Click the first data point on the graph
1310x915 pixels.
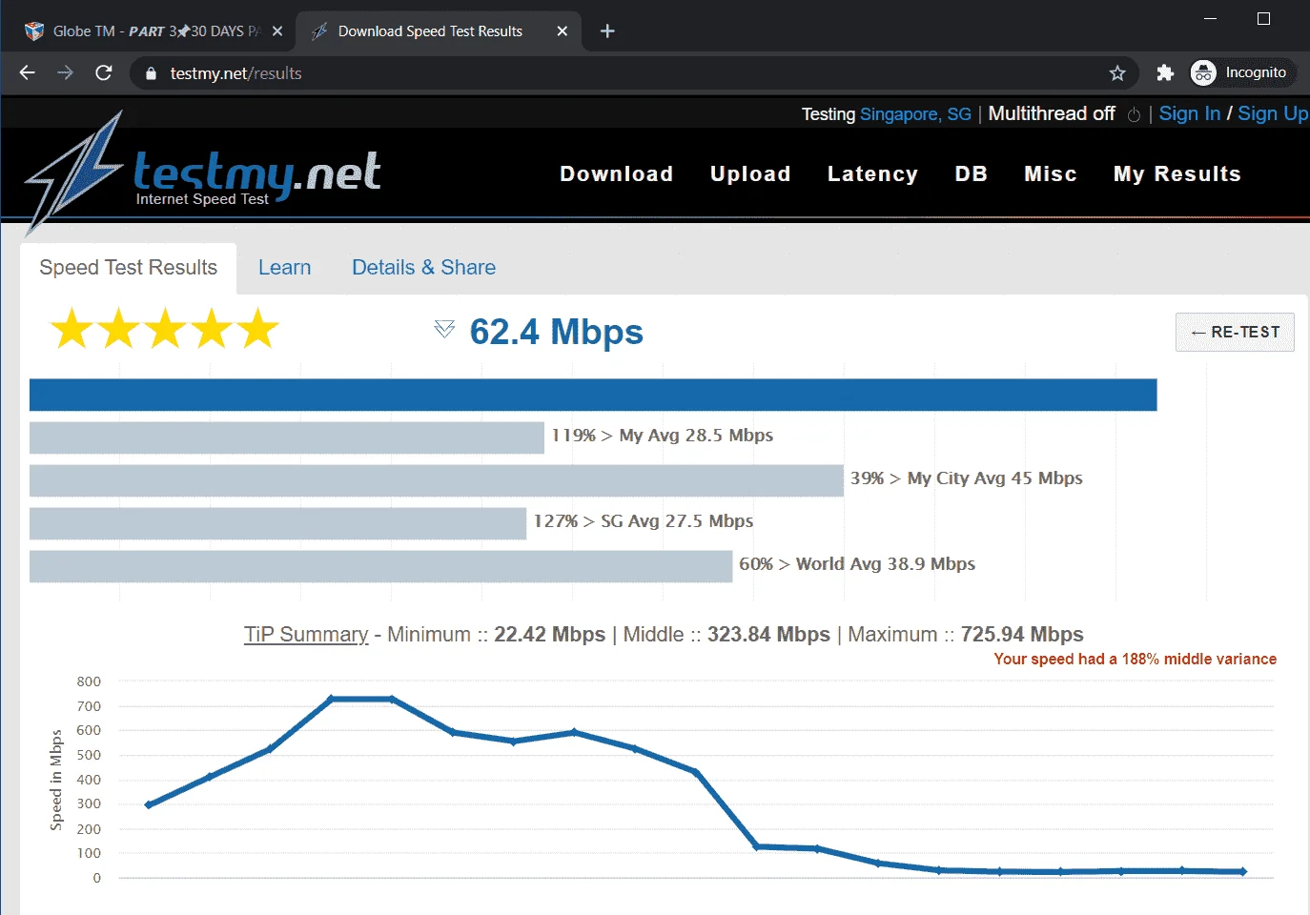coord(148,805)
